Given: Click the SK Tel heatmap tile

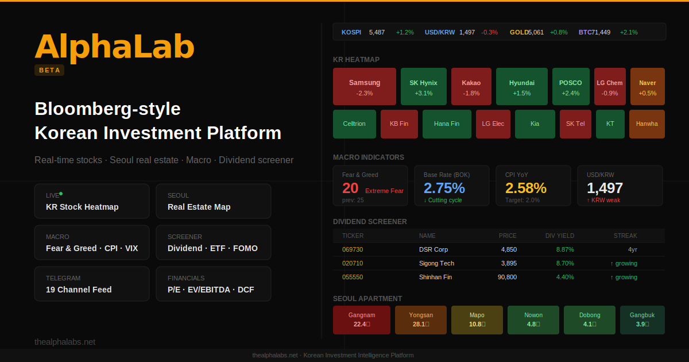Looking at the screenshot, I should (575, 124).
